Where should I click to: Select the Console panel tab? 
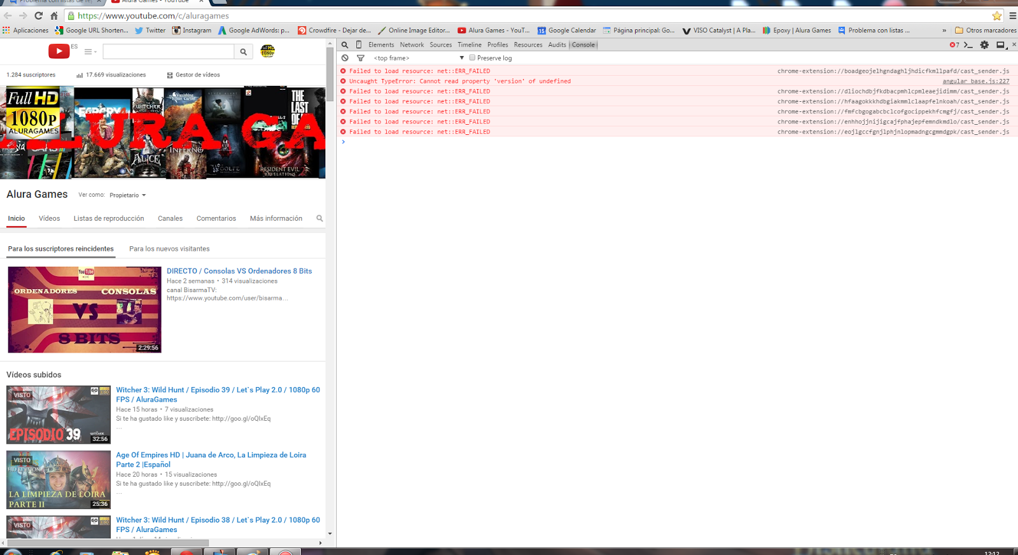[x=583, y=45]
